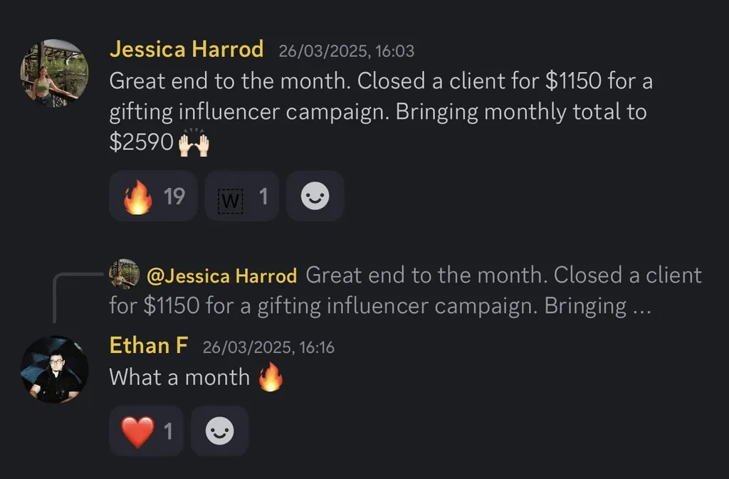Click the fire reaction with 19 count
The image size is (729, 479).
(x=153, y=196)
